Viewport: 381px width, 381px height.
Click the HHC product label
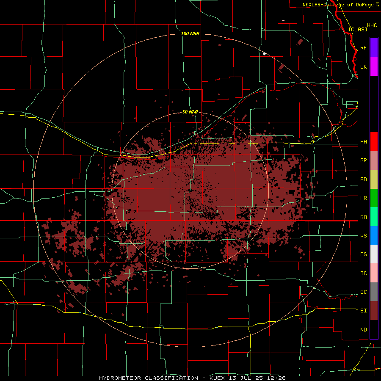372,25
